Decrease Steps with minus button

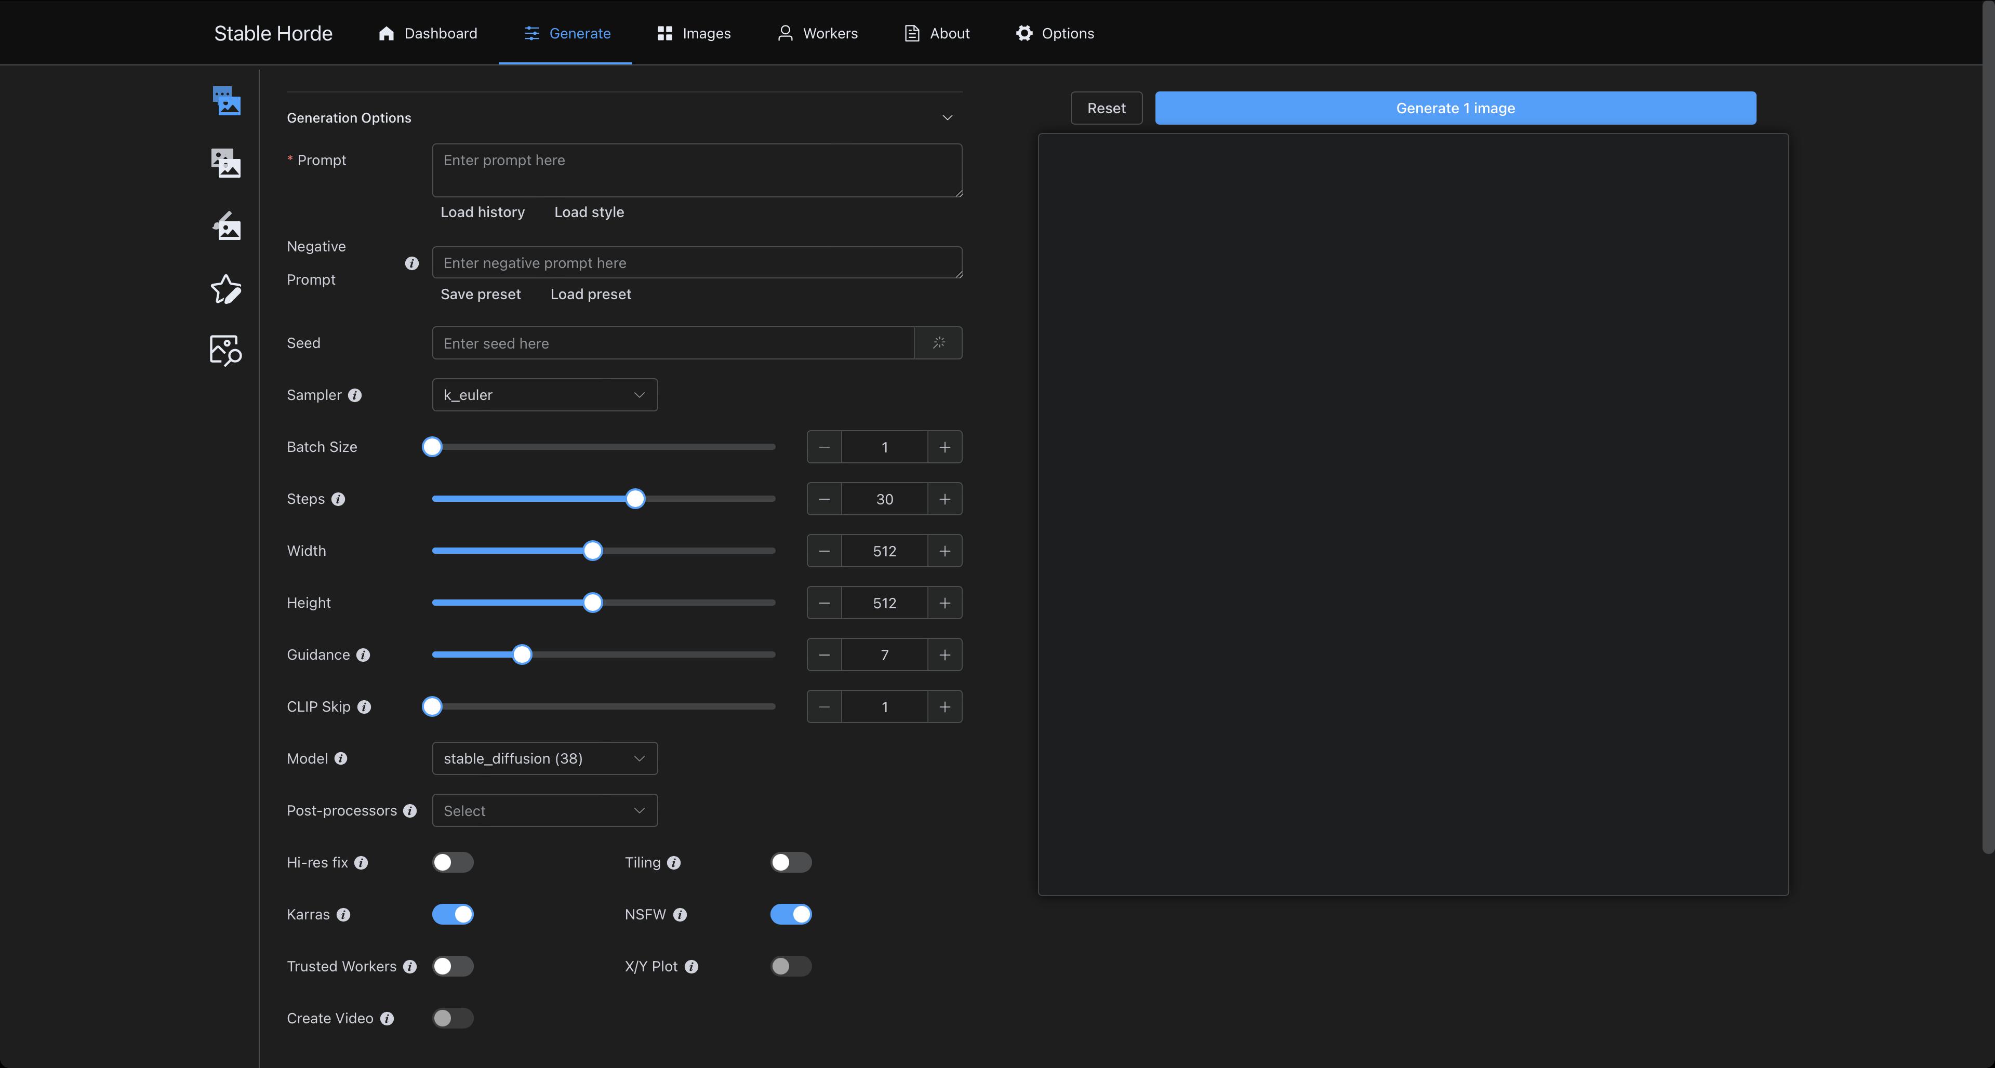tap(824, 499)
